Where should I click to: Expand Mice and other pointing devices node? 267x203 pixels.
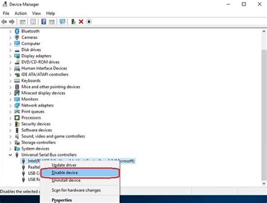10,87
